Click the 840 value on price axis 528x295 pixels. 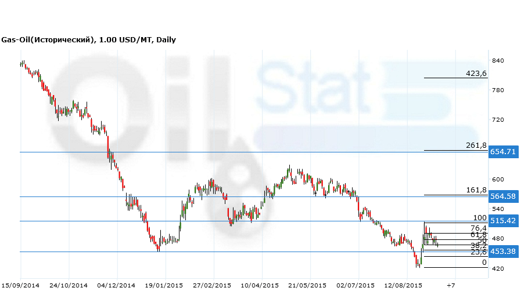[498, 61]
